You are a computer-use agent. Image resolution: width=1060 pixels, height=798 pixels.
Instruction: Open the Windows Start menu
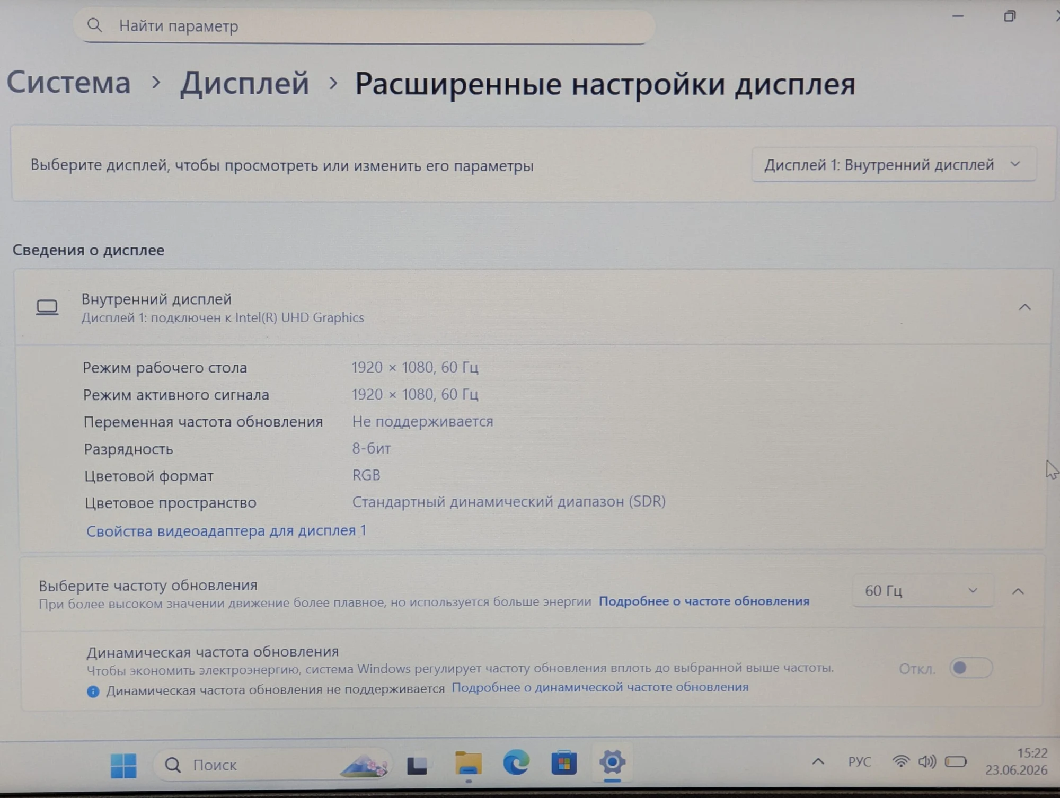coord(123,766)
